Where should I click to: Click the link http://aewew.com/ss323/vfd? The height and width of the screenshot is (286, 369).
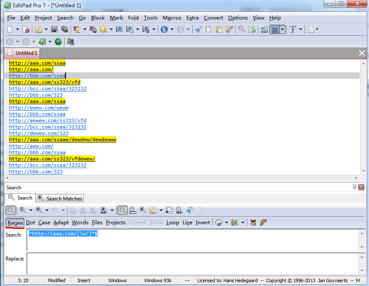click(x=48, y=120)
